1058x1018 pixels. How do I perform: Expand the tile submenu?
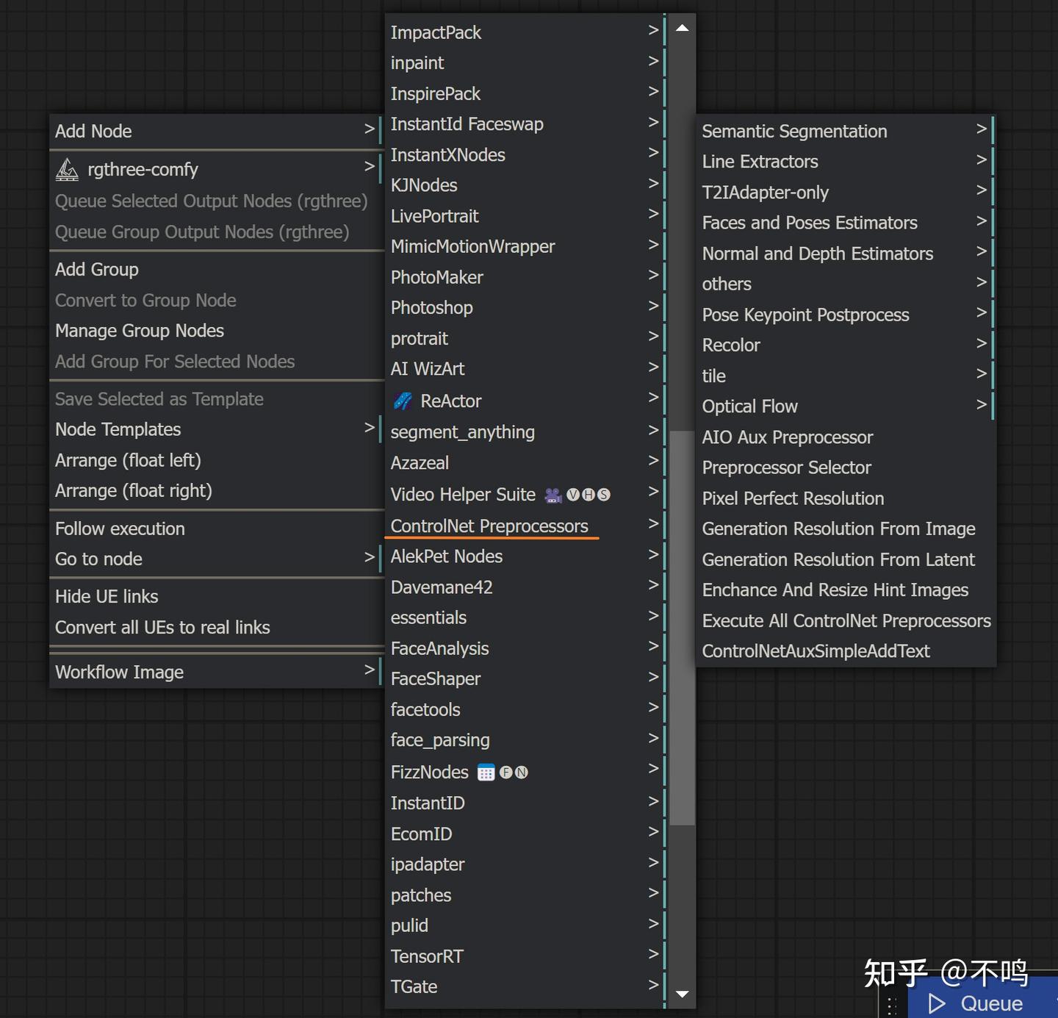coord(846,376)
